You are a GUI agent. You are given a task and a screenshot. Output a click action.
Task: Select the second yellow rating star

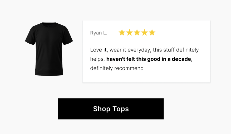[129, 33]
